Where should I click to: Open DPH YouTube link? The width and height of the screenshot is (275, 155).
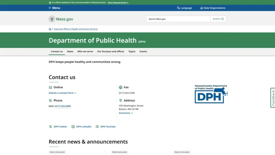coord(108,127)
